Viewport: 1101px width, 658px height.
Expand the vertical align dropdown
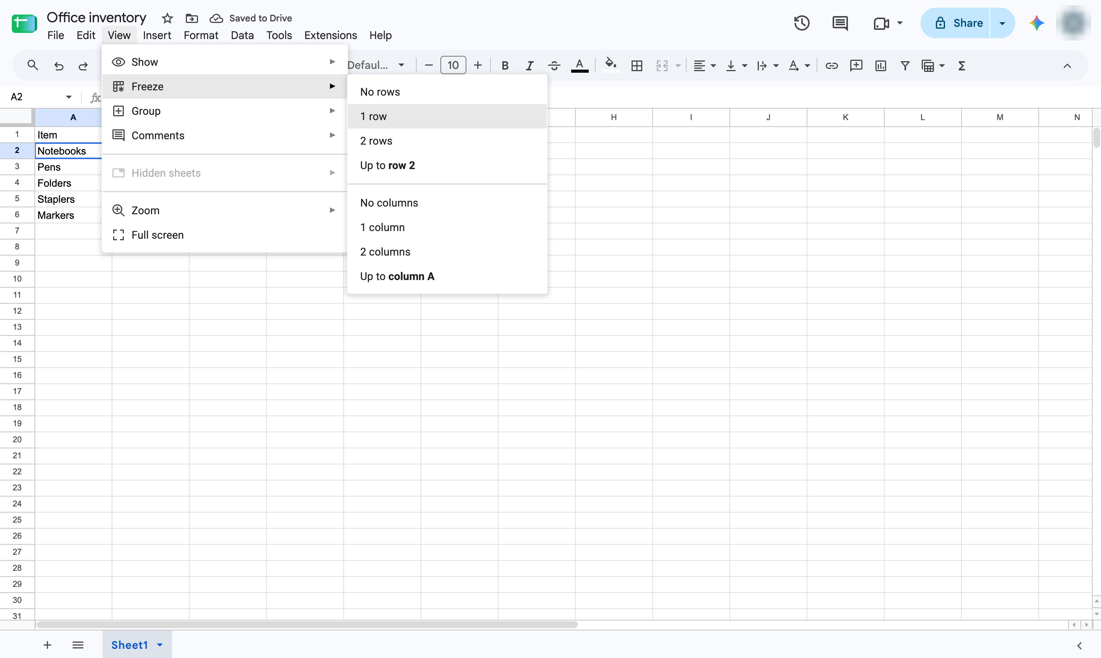click(744, 66)
